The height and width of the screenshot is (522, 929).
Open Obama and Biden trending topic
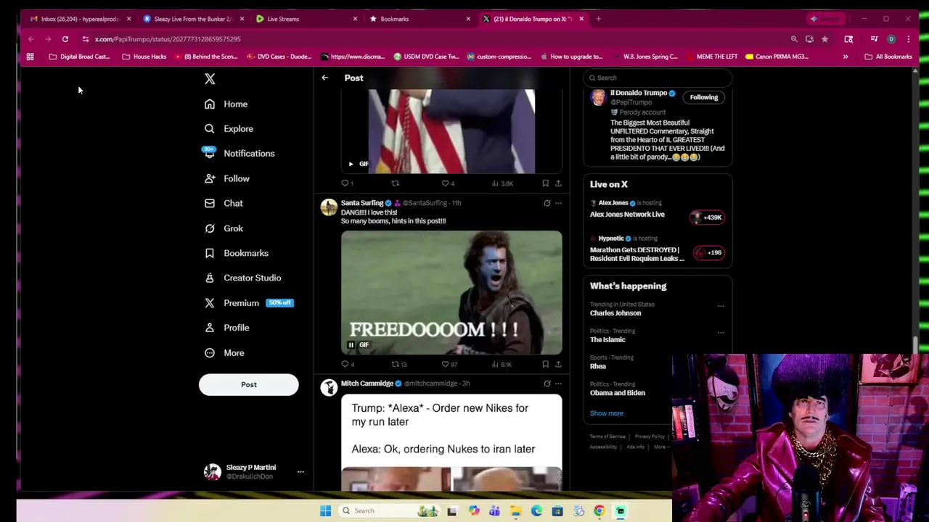(617, 393)
